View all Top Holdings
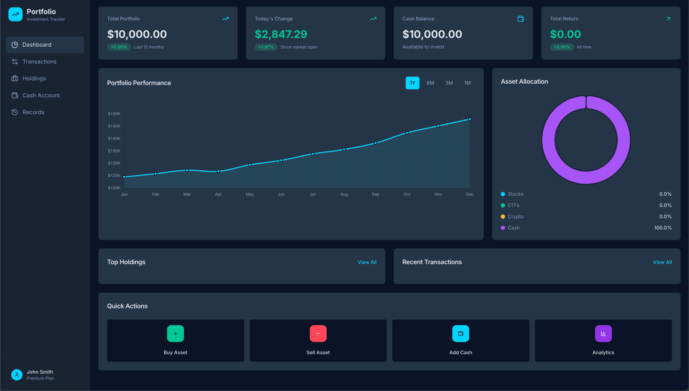The image size is (689, 391). coord(367,262)
